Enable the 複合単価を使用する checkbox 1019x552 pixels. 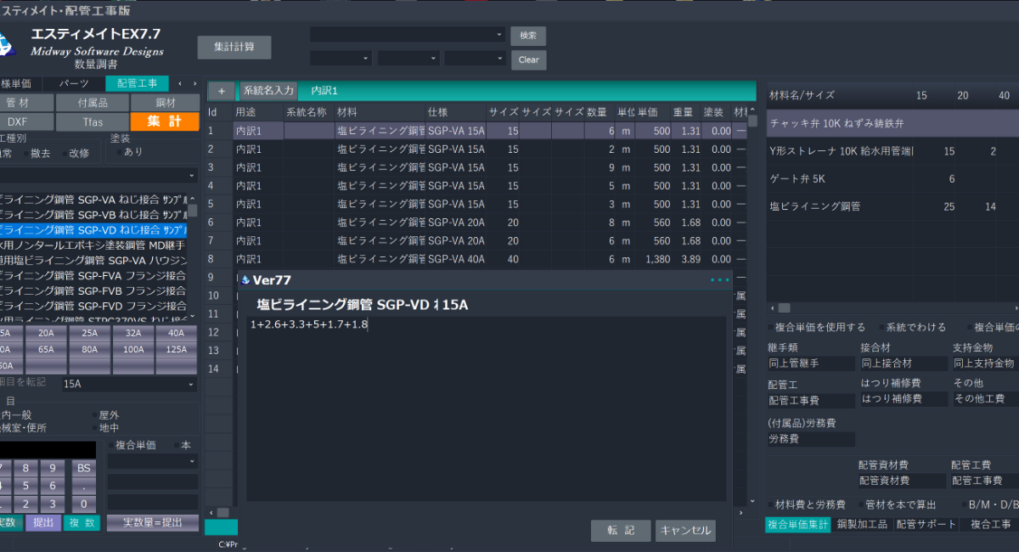pyautogui.click(x=771, y=327)
